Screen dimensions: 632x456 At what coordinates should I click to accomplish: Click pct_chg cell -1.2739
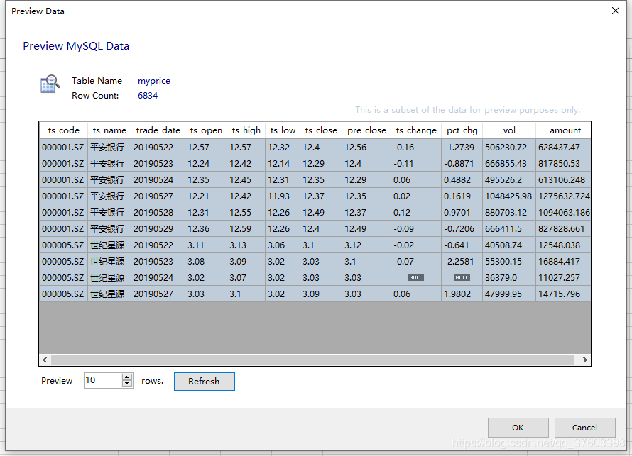(462, 148)
